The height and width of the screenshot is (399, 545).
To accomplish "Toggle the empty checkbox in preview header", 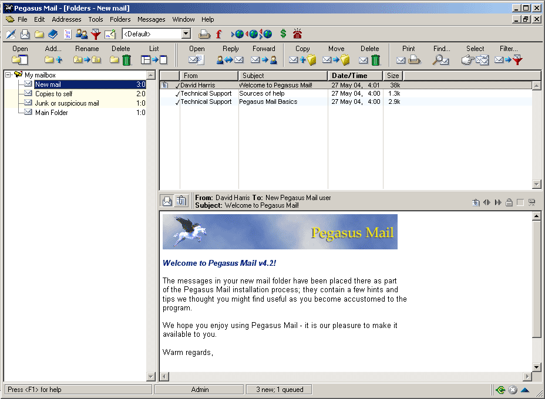I will pyautogui.click(x=520, y=202).
